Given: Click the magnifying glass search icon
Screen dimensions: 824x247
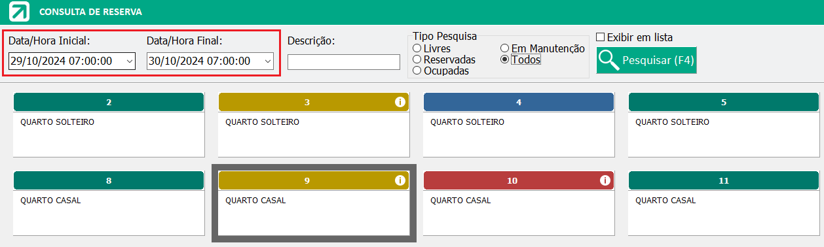Looking at the screenshot, I should tap(609, 60).
